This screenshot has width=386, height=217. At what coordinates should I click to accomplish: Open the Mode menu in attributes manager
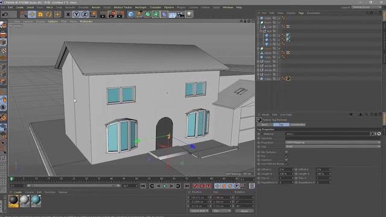(x=265, y=115)
